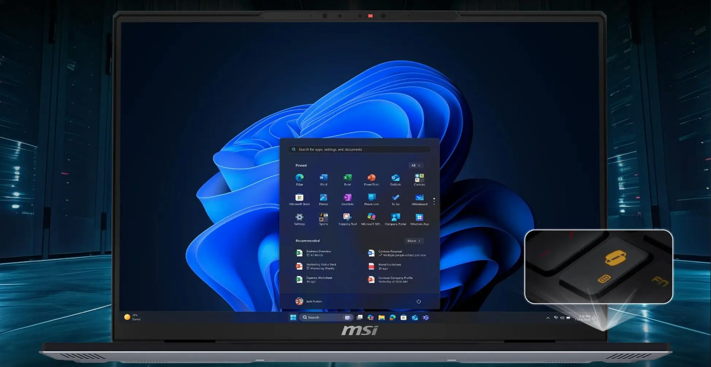Open File Explorer from the taskbar
This screenshot has height=367, width=711.
pyautogui.click(x=381, y=317)
